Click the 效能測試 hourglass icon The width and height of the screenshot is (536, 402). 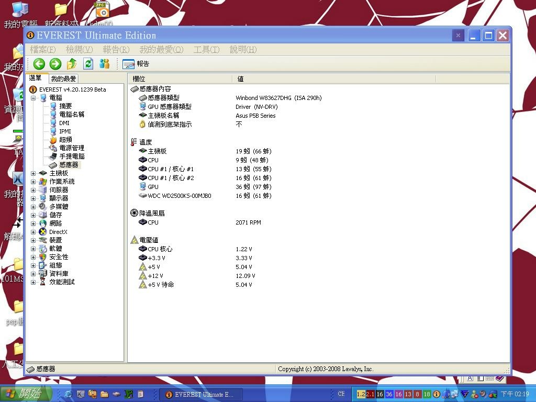[x=43, y=282]
